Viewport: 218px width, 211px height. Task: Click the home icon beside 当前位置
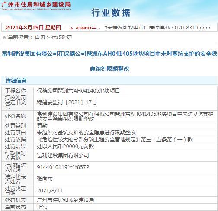click(x=4, y=38)
